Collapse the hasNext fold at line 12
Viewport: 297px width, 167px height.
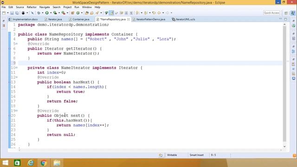[17, 77]
